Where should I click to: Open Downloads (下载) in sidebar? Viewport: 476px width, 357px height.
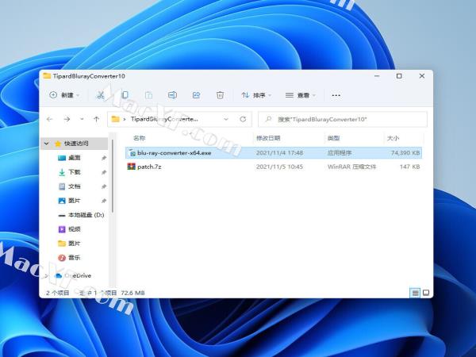click(x=75, y=172)
